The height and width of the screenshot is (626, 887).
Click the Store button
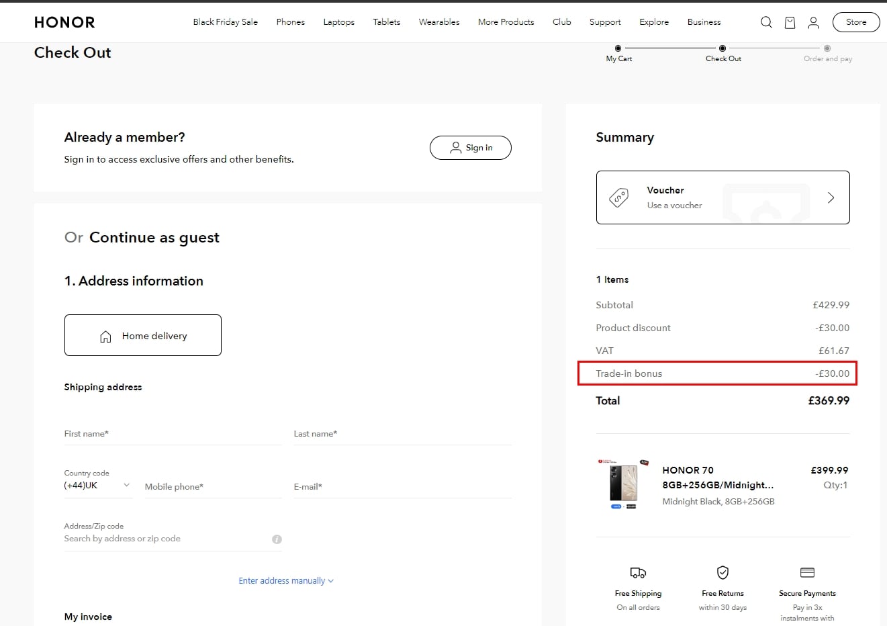tap(855, 22)
